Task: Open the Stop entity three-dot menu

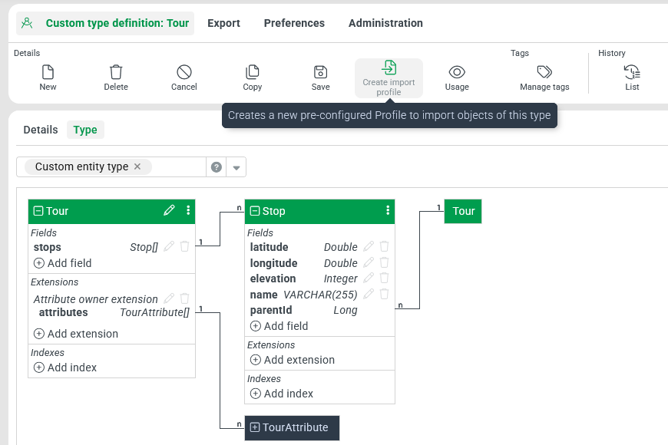Action: coord(388,211)
